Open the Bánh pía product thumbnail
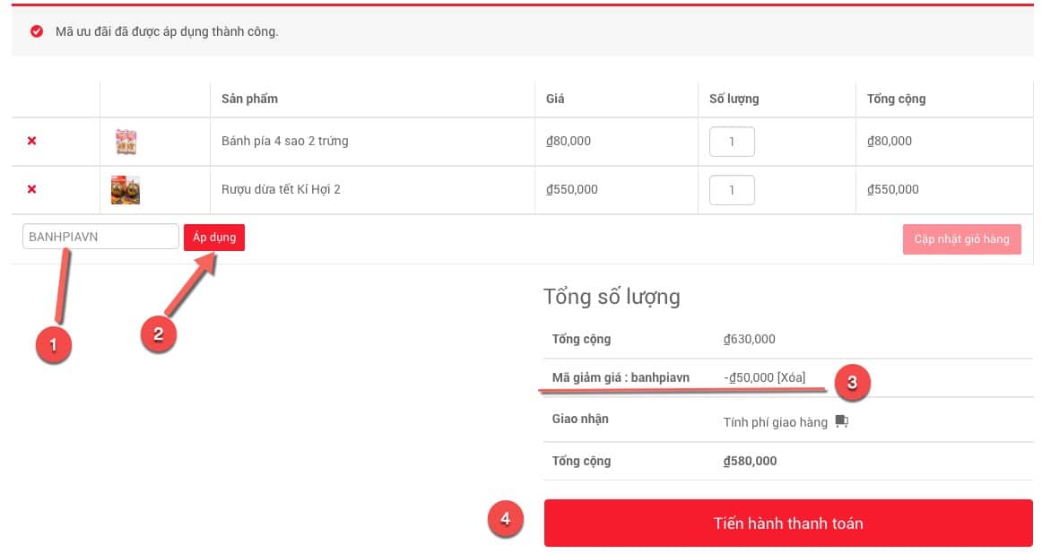The width and height of the screenshot is (1042, 554). tap(126, 142)
